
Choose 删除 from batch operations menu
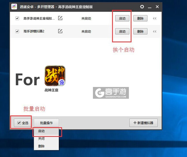pos(46,146)
